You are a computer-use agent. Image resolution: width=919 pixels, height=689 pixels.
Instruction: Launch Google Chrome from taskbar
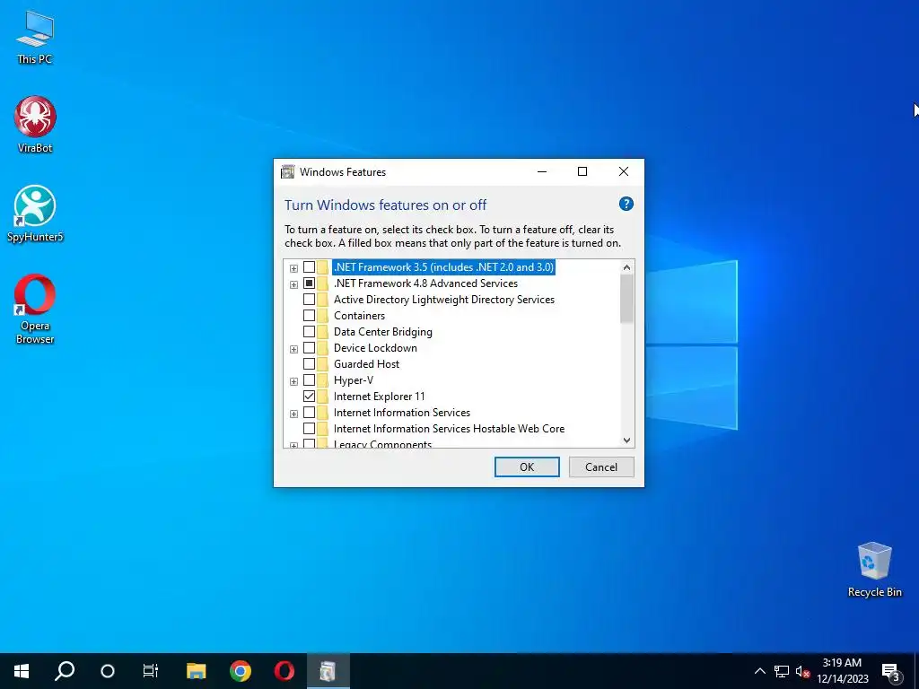pyautogui.click(x=241, y=671)
